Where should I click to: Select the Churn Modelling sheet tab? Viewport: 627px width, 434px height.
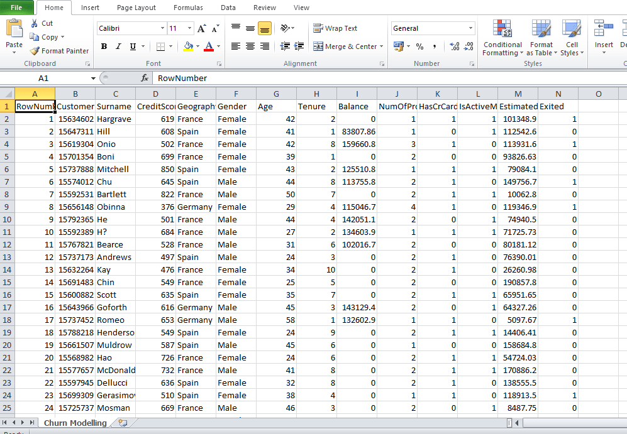point(75,423)
